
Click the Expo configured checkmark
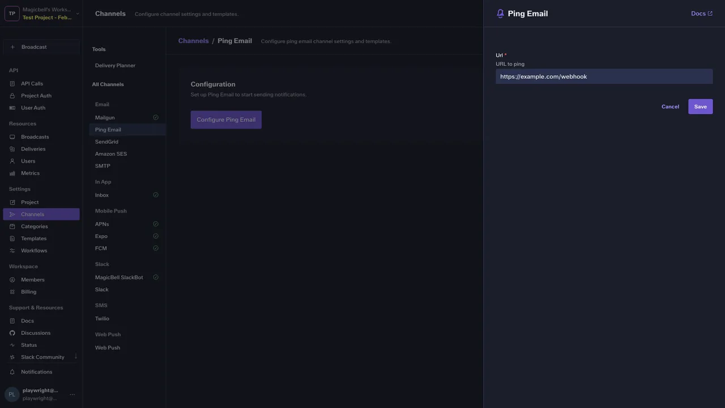click(156, 236)
